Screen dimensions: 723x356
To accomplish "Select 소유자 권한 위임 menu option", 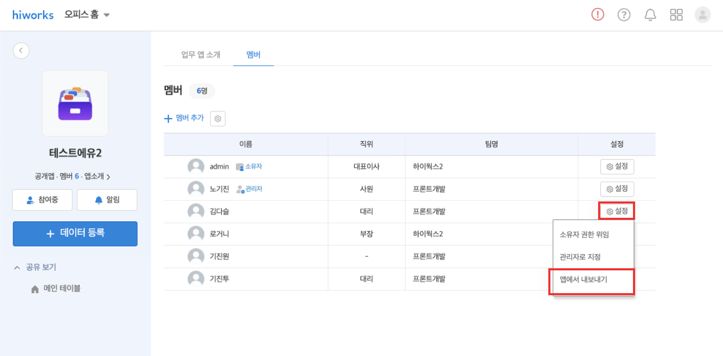I will point(584,234).
